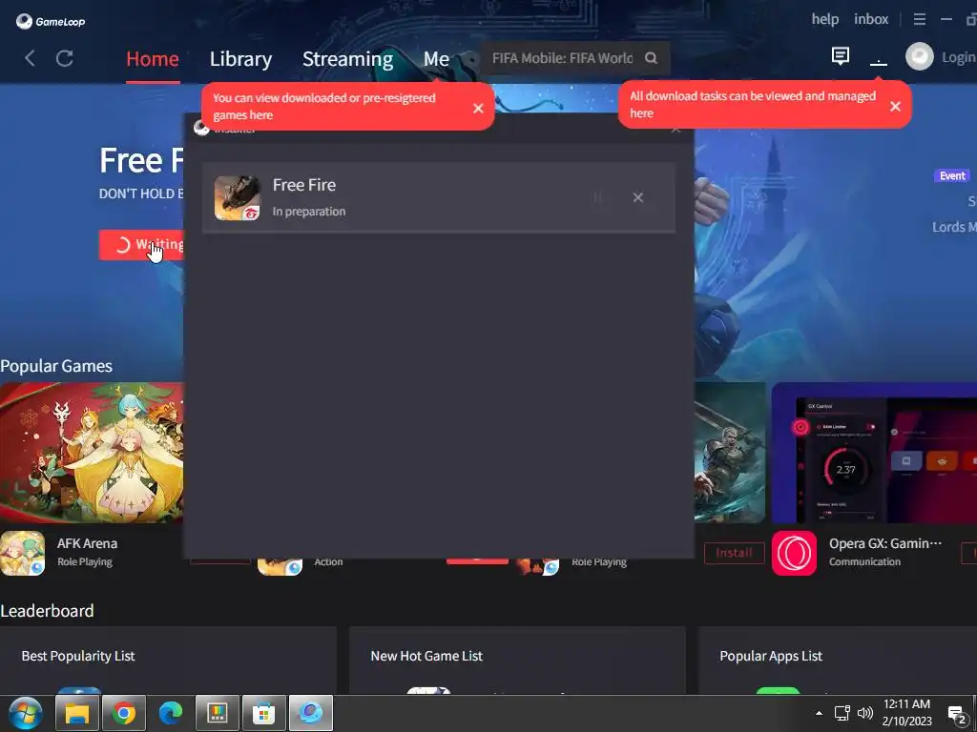The width and height of the screenshot is (977, 732).
Task: Open the notification center icon
Action: [957, 714]
